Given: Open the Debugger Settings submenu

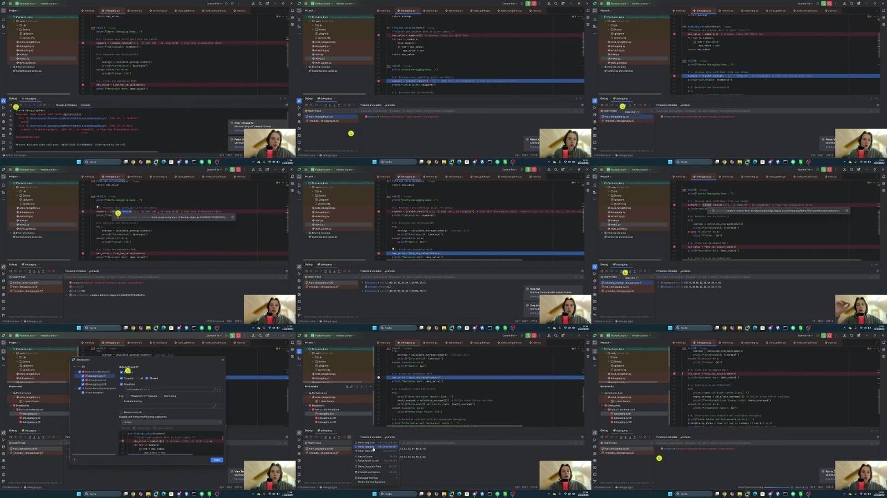Looking at the screenshot, I should tap(376, 478).
